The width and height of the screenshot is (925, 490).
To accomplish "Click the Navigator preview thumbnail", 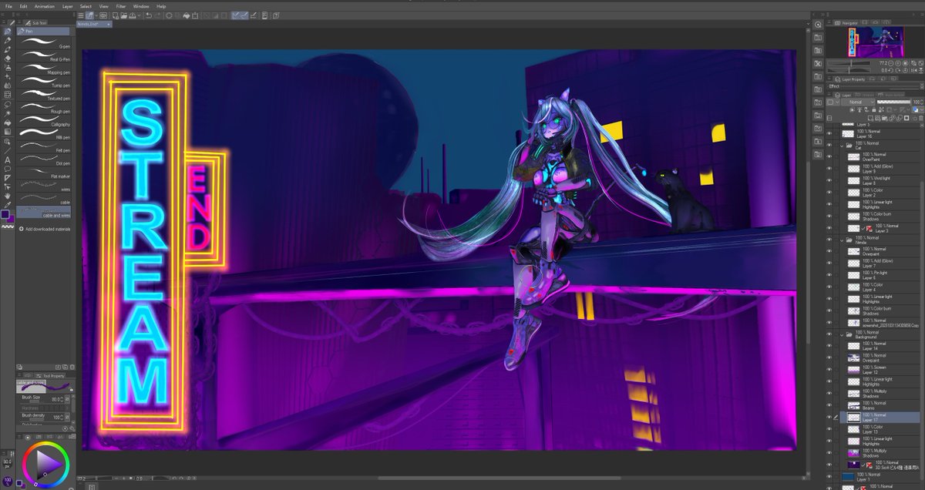I will pyautogui.click(x=877, y=42).
